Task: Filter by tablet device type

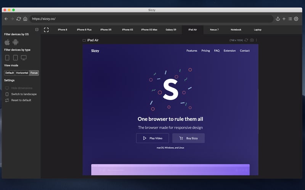Action: [x=15, y=58]
